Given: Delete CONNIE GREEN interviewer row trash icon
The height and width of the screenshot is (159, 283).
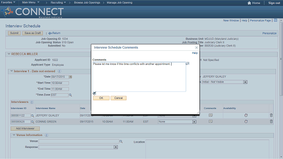Looking at the screenshot, I should tap(271, 121).
